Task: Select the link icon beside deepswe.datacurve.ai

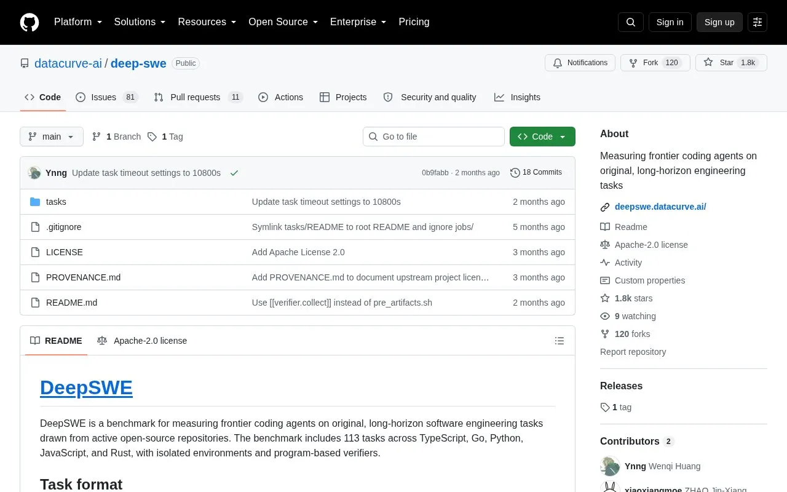Action: point(605,207)
